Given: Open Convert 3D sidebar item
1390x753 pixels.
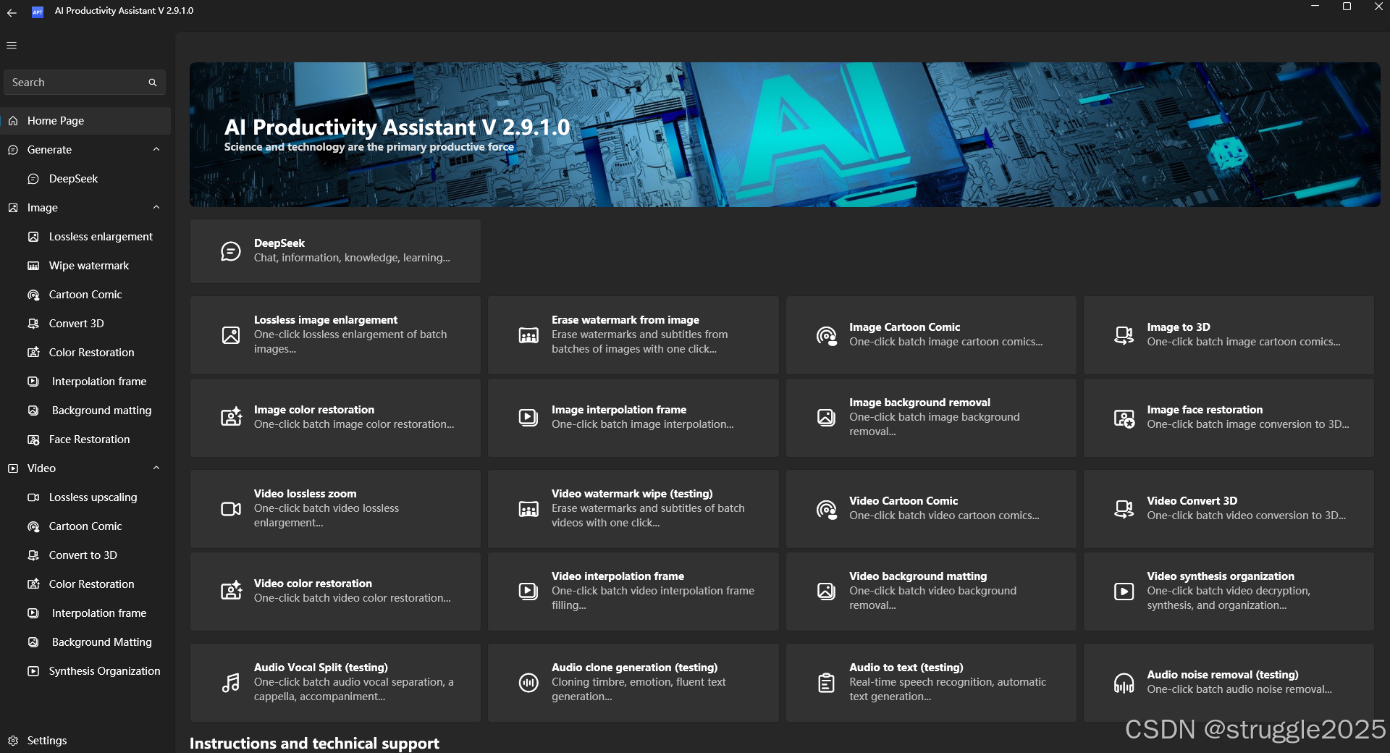Looking at the screenshot, I should (85, 324).
